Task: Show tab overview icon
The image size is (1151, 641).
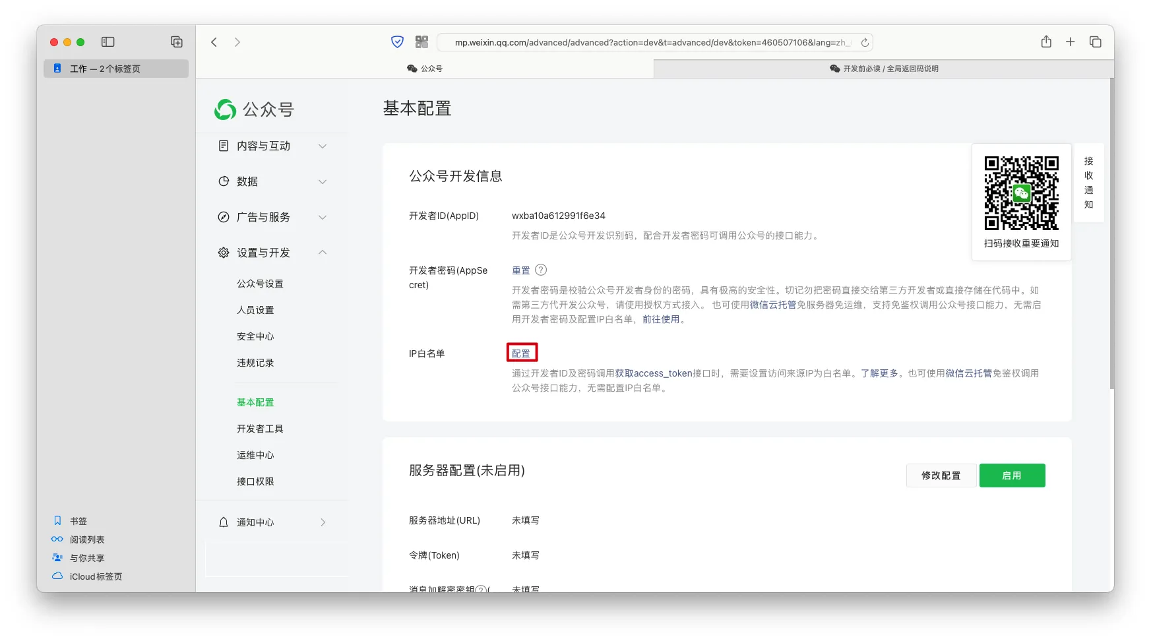Action: (1096, 42)
